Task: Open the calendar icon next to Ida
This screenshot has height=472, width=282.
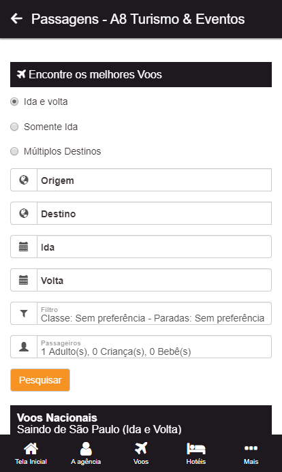Action: coord(24,247)
